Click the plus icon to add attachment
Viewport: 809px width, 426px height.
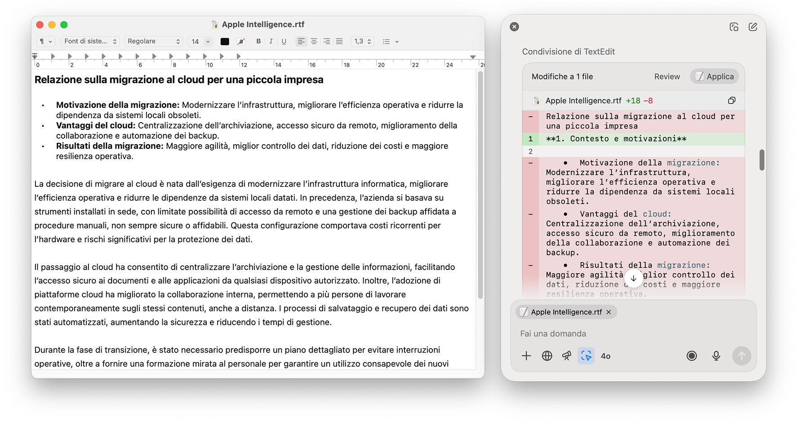click(x=526, y=356)
